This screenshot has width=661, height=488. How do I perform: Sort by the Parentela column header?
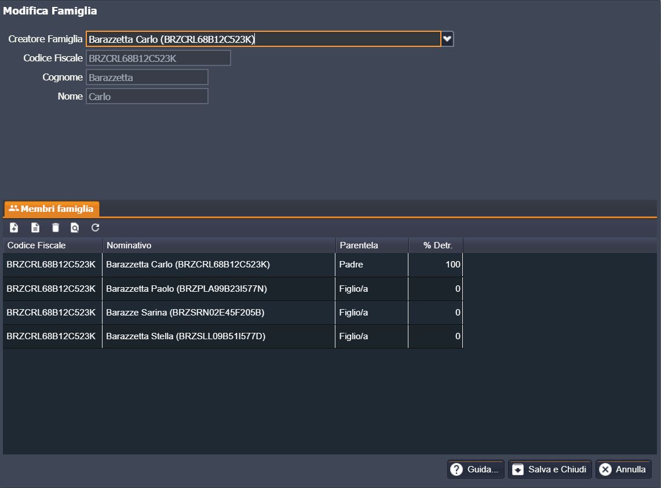tap(371, 245)
